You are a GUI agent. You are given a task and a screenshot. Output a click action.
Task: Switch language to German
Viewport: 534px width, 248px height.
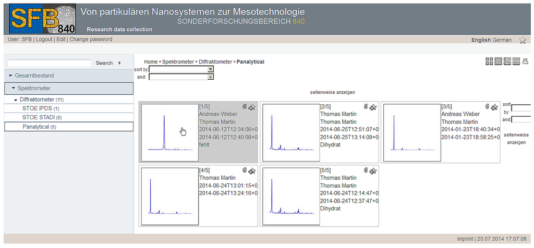pos(502,40)
